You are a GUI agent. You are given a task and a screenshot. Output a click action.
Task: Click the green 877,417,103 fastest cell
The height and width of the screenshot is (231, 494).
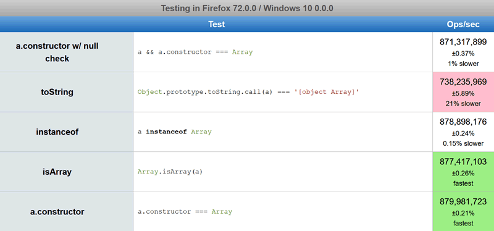coord(463,172)
